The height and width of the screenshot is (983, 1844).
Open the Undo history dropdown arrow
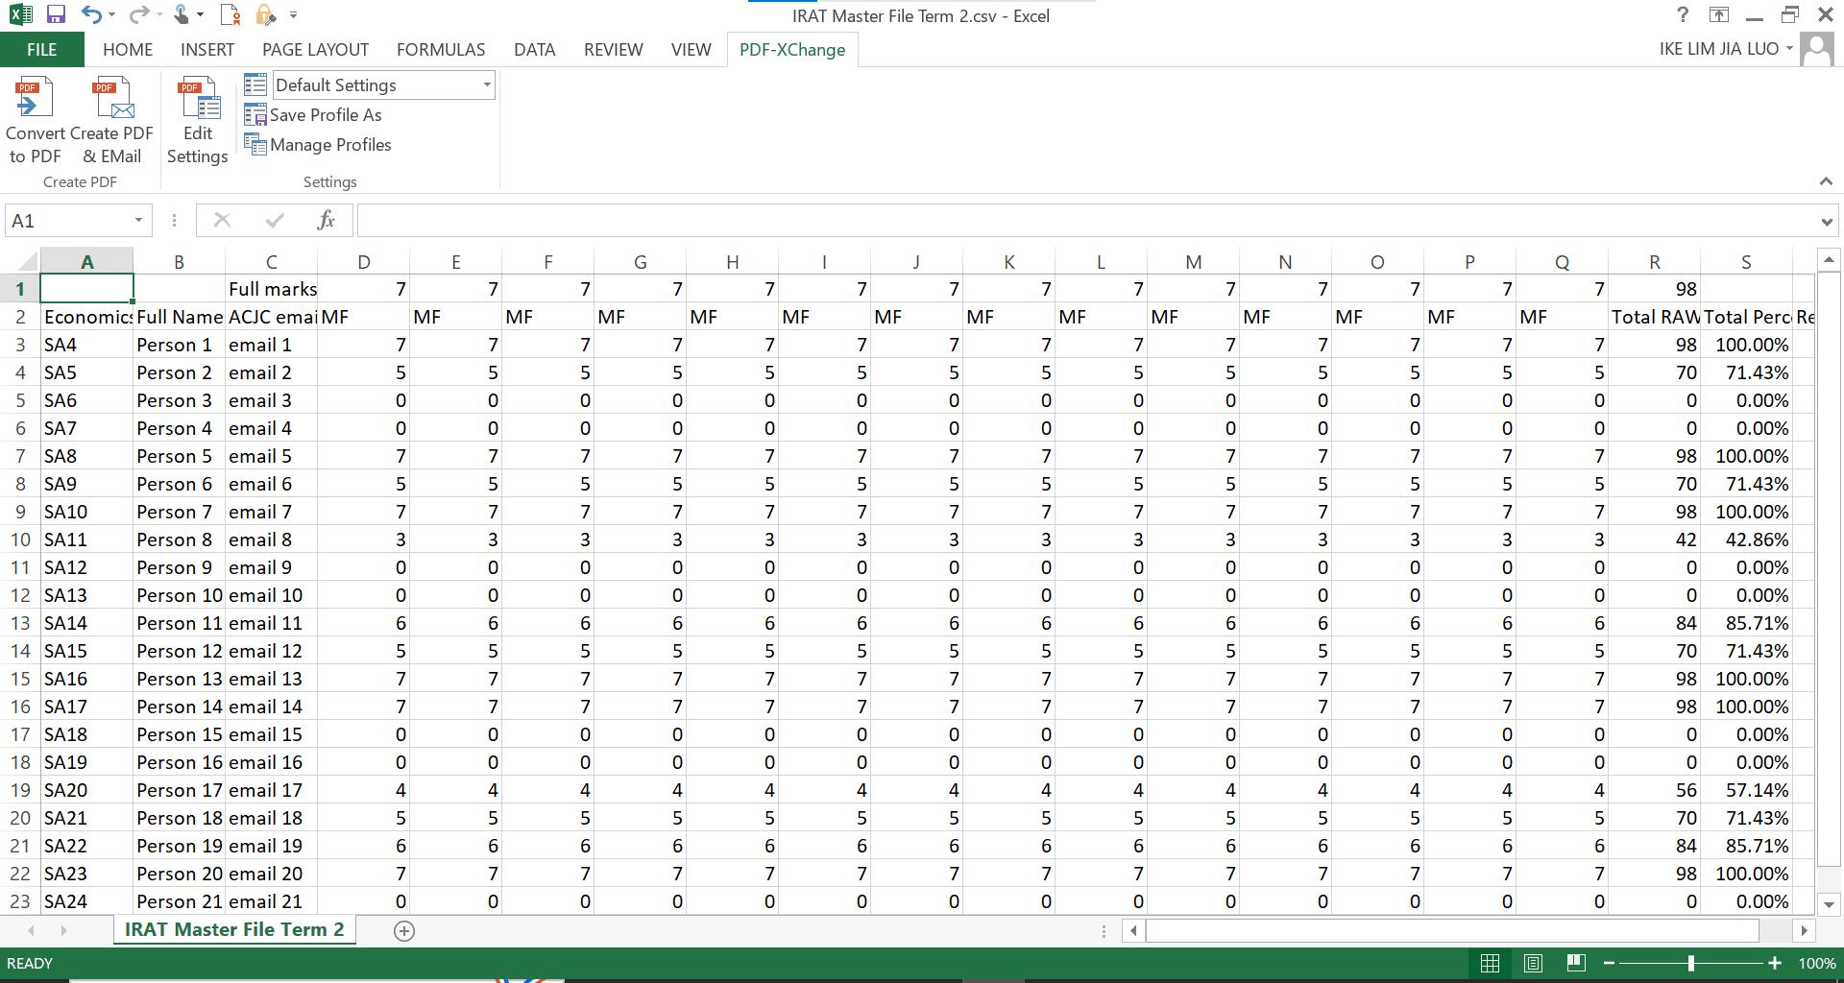pyautogui.click(x=112, y=15)
